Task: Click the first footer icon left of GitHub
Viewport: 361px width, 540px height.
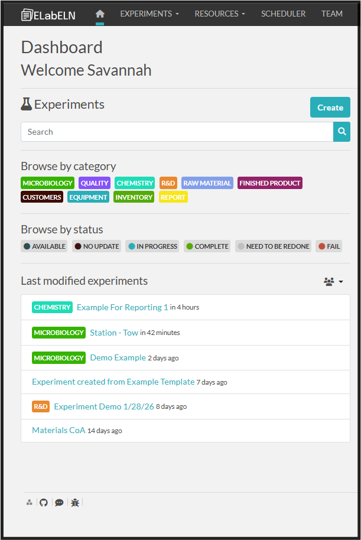Action: pos(29,502)
